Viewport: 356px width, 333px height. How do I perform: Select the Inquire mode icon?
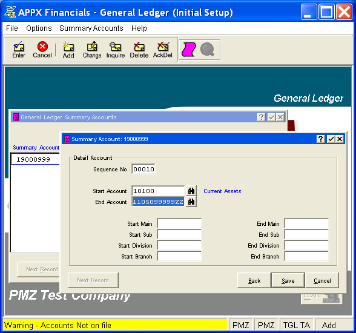coord(116,50)
